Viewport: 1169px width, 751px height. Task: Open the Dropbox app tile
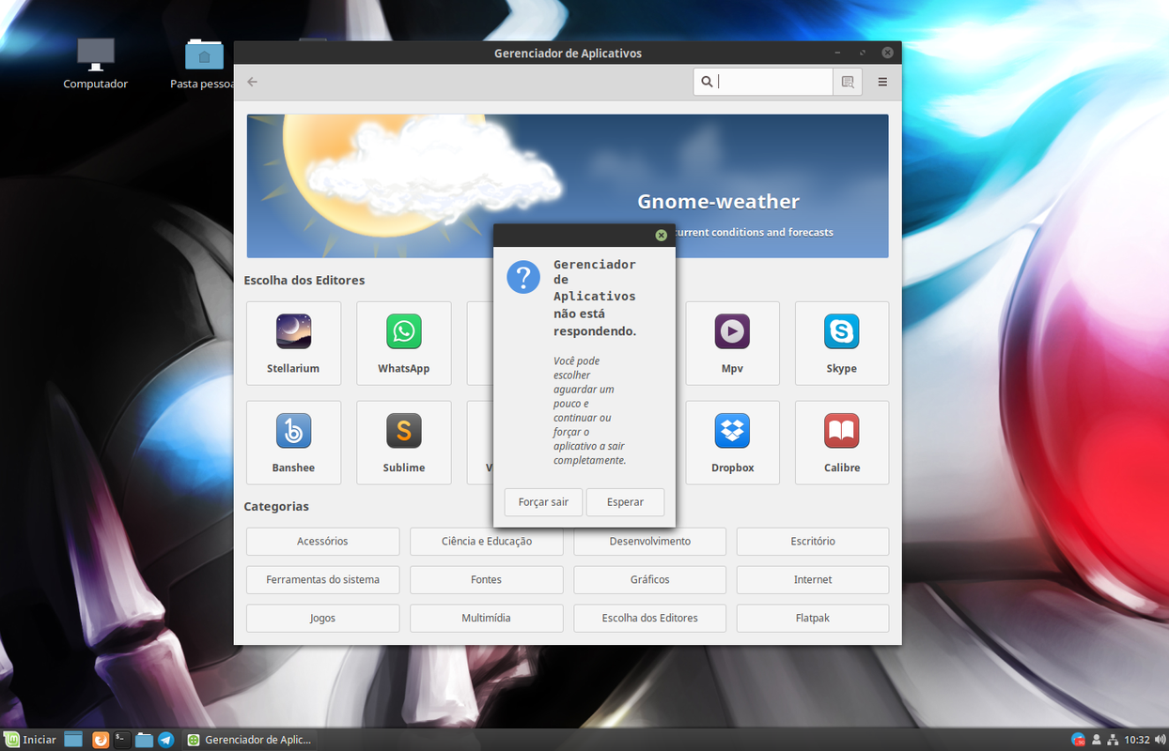[x=732, y=442]
